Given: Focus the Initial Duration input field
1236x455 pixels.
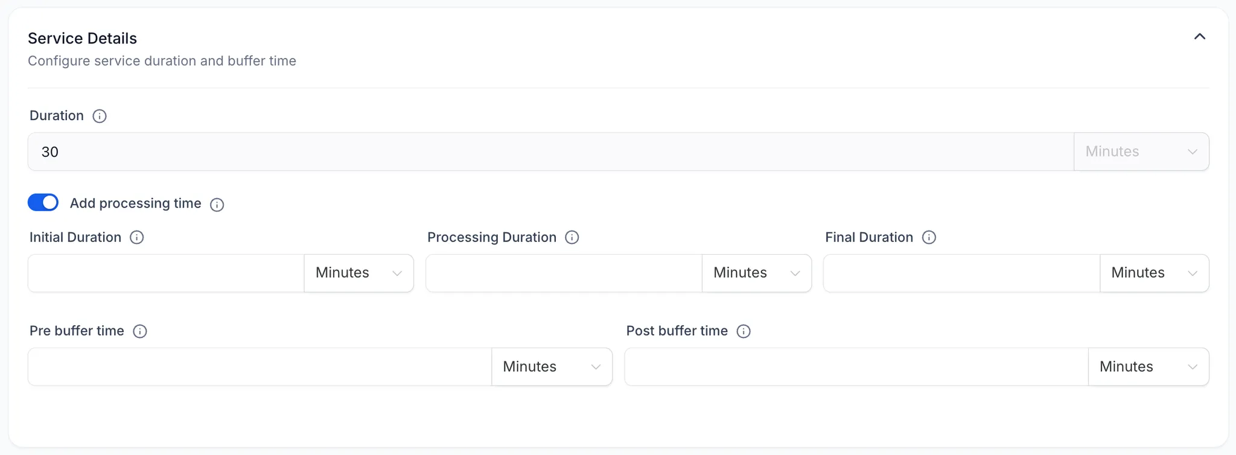Looking at the screenshot, I should pyautogui.click(x=166, y=273).
